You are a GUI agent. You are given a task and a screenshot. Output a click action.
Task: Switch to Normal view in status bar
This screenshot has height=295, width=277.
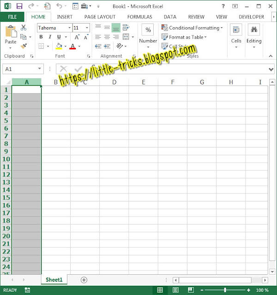pyautogui.click(x=160, y=290)
